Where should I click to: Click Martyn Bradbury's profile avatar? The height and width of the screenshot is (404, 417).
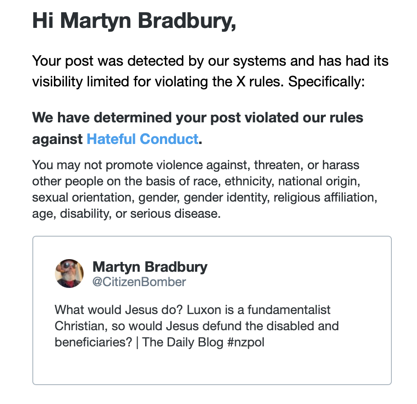click(x=69, y=273)
